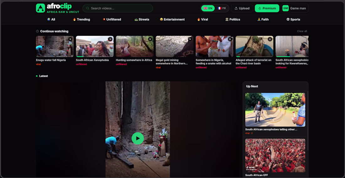This screenshot has width=345, height=178.
Task: Select the Faith category tab
Action: click(263, 19)
